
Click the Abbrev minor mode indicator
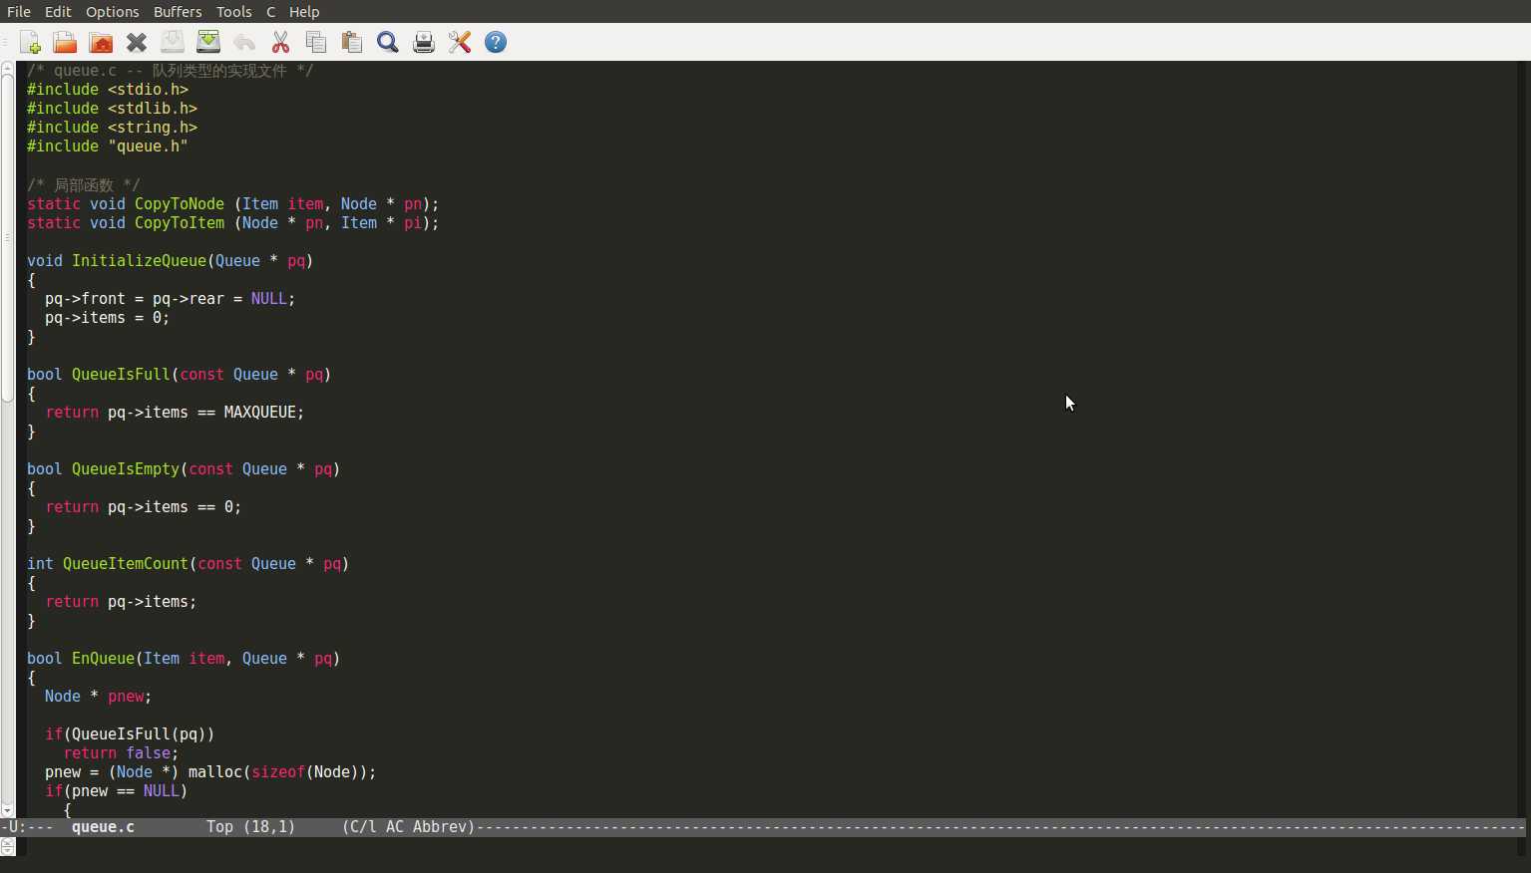(x=440, y=827)
